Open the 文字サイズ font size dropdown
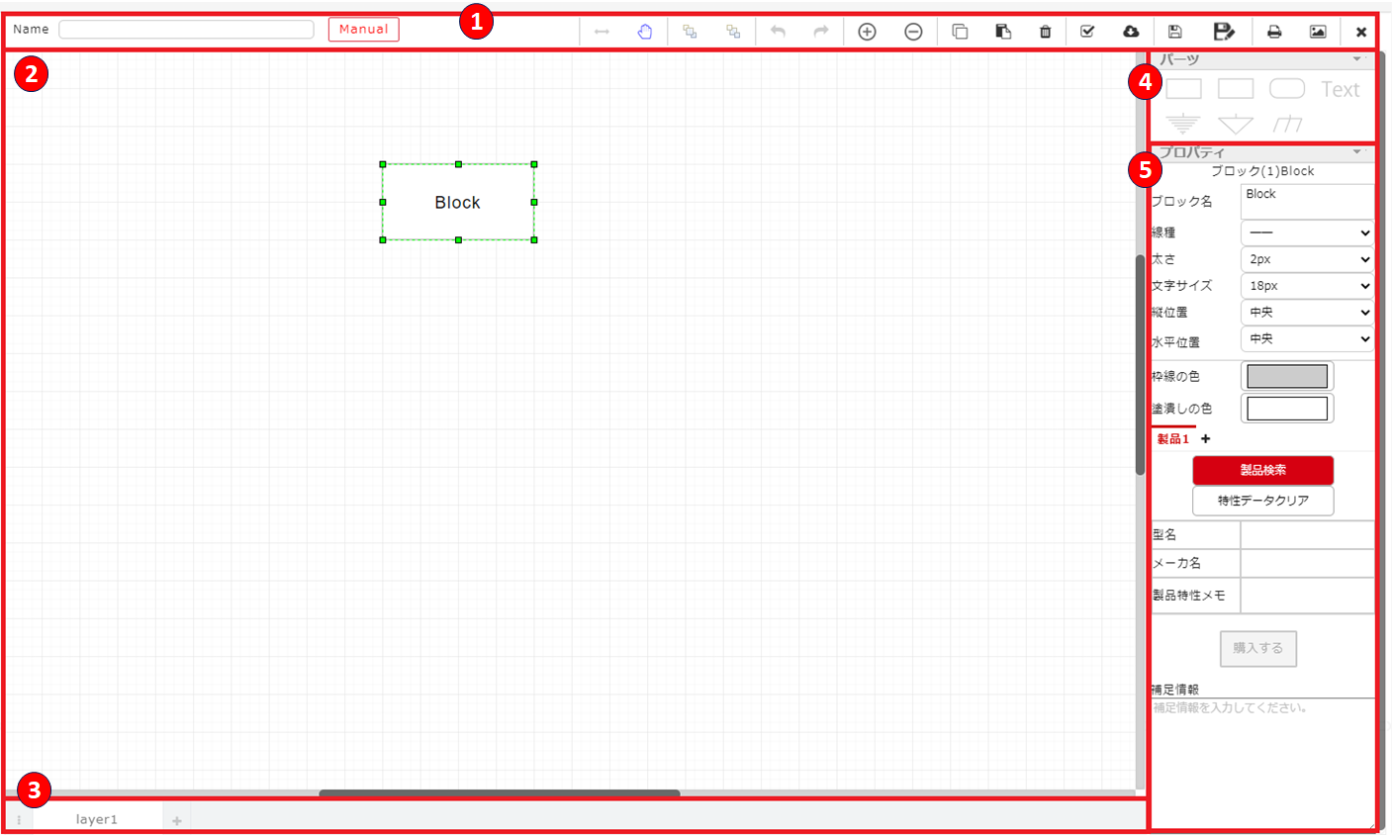 pos(1307,286)
